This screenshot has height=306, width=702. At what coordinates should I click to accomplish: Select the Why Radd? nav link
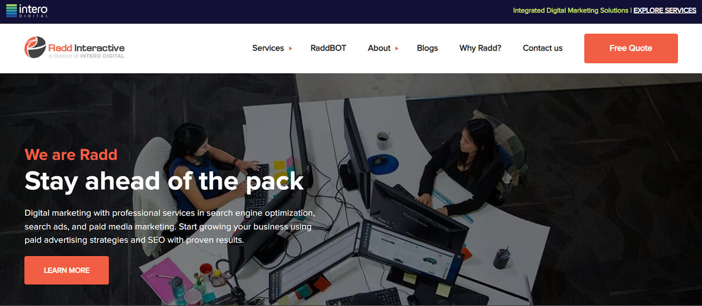pyautogui.click(x=480, y=48)
